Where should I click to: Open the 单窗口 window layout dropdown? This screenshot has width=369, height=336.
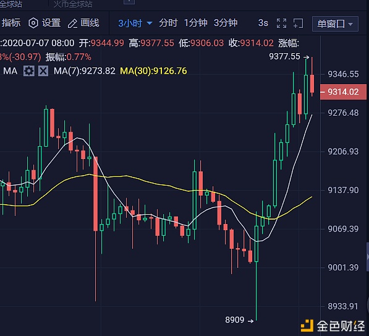coord(335,24)
